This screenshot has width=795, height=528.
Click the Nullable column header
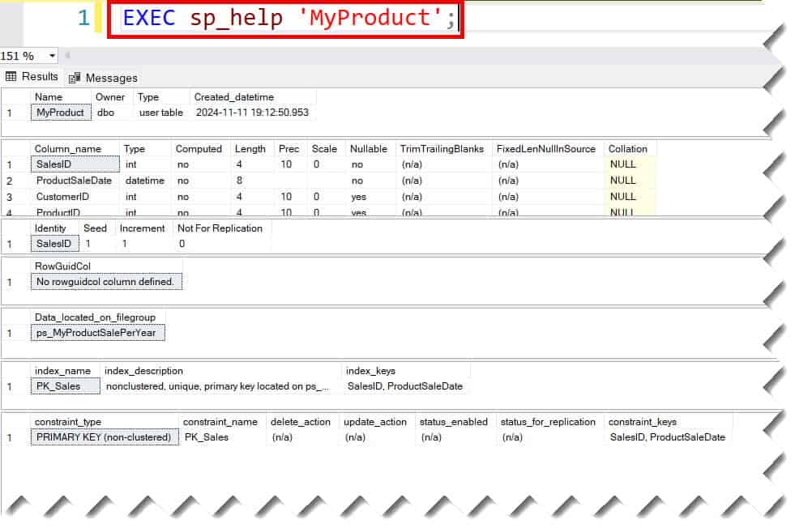click(x=369, y=149)
